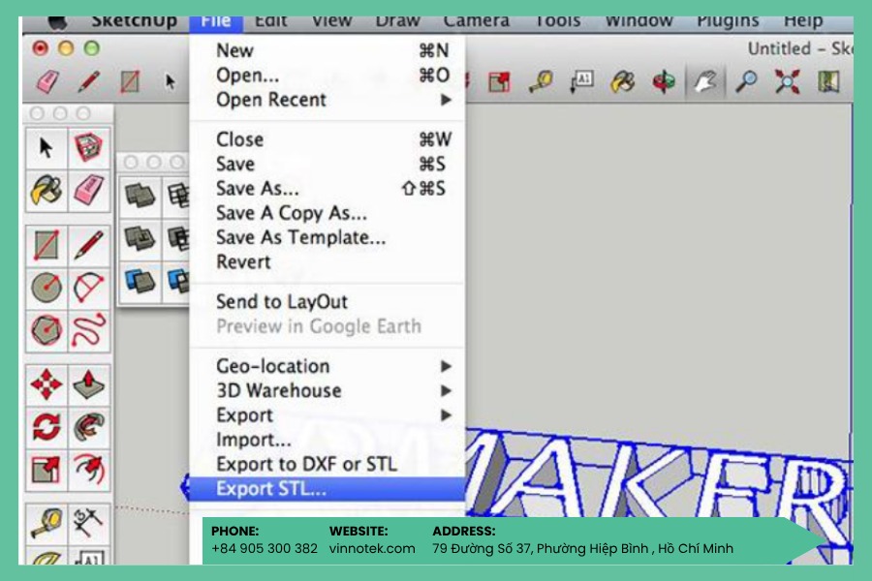Choose Export to DXF or STL
872x581 pixels.
[x=327, y=464]
